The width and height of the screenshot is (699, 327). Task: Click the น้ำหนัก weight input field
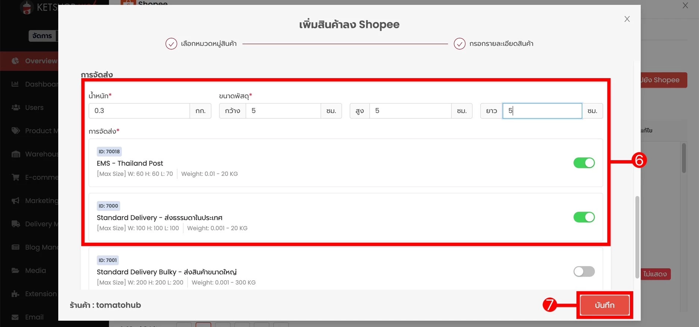tap(139, 111)
